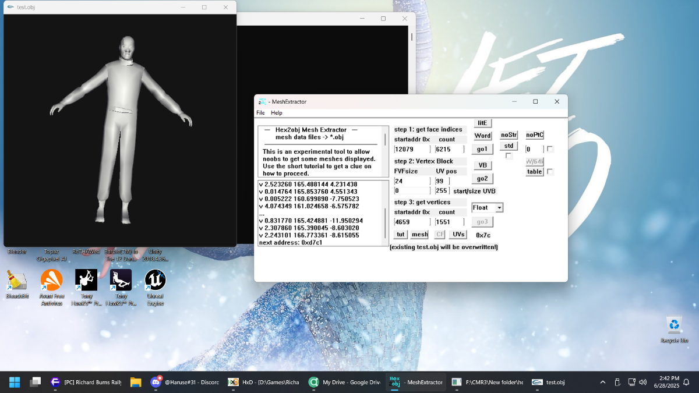Screen dimensions: 699x393
Task: Open the HxD hex editor taskbar icon
Action: pyautogui.click(x=263, y=382)
